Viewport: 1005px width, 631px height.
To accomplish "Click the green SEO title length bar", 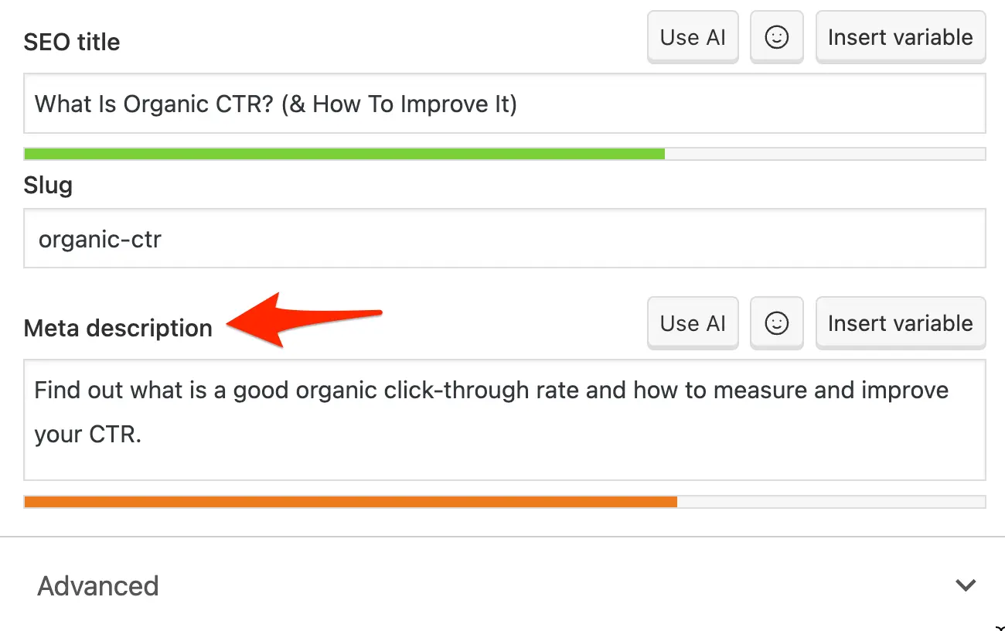I will click(344, 154).
